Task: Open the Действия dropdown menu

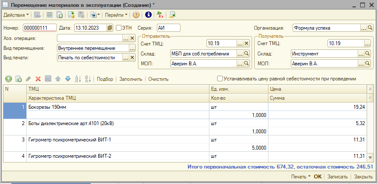Action: point(16,15)
